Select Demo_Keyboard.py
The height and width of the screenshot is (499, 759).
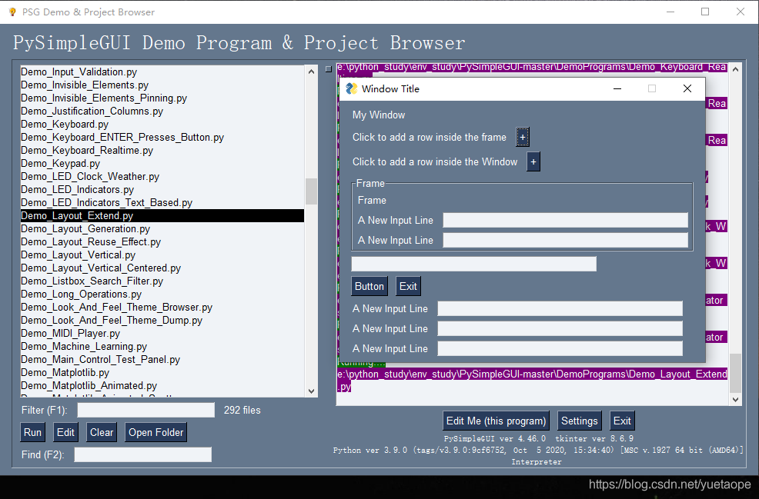tap(162, 124)
